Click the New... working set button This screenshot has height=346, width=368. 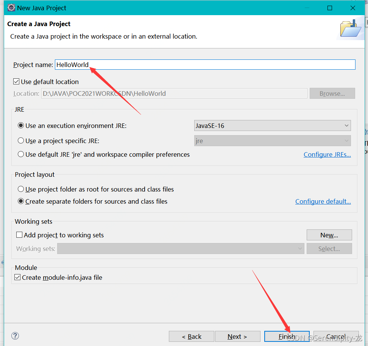(329, 235)
